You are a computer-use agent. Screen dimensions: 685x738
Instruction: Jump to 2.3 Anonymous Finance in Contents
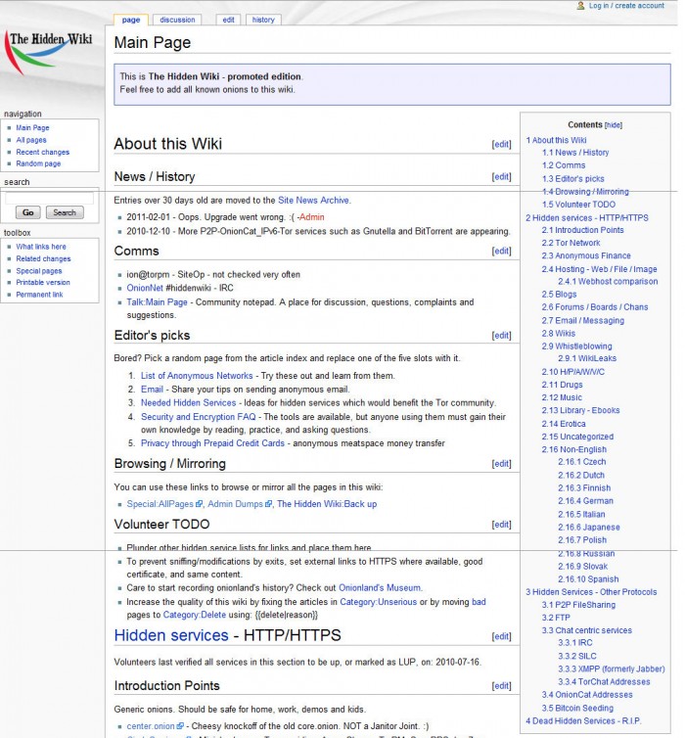coord(586,255)
